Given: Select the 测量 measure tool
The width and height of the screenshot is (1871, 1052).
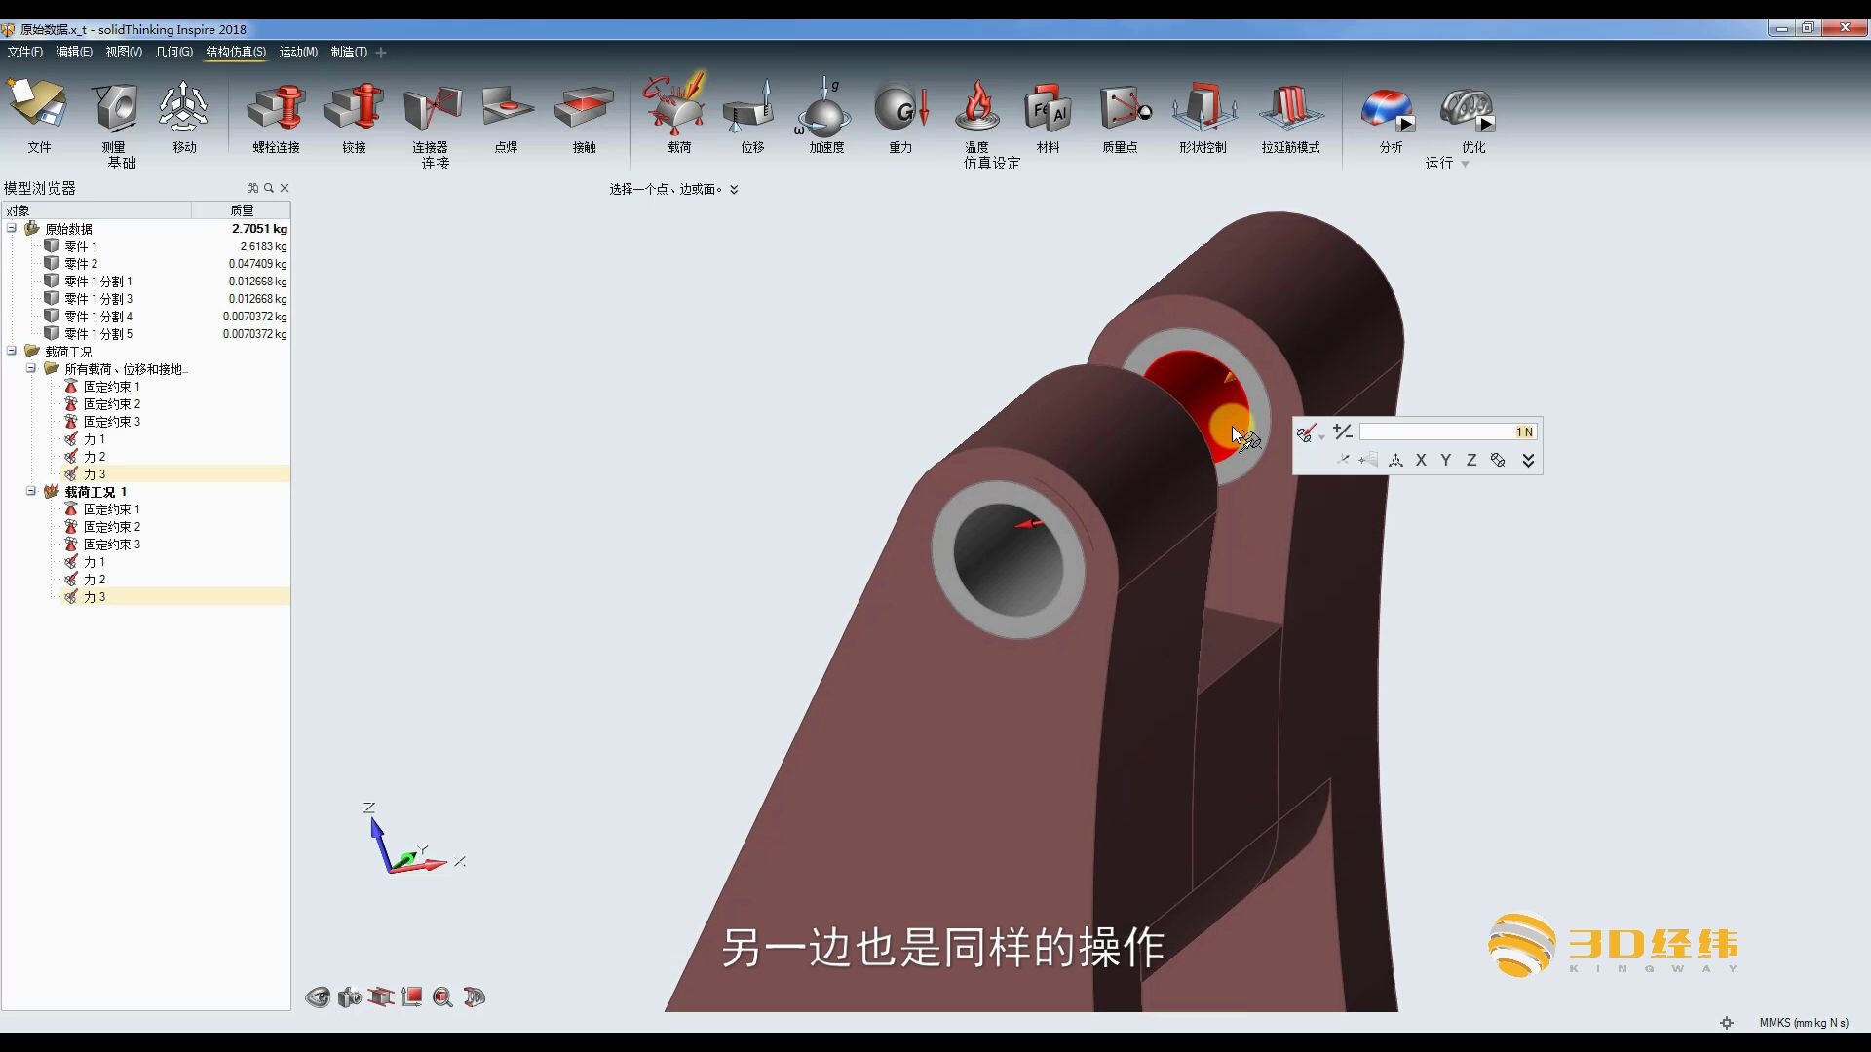Looking at the screenshot, I should 115,107.
